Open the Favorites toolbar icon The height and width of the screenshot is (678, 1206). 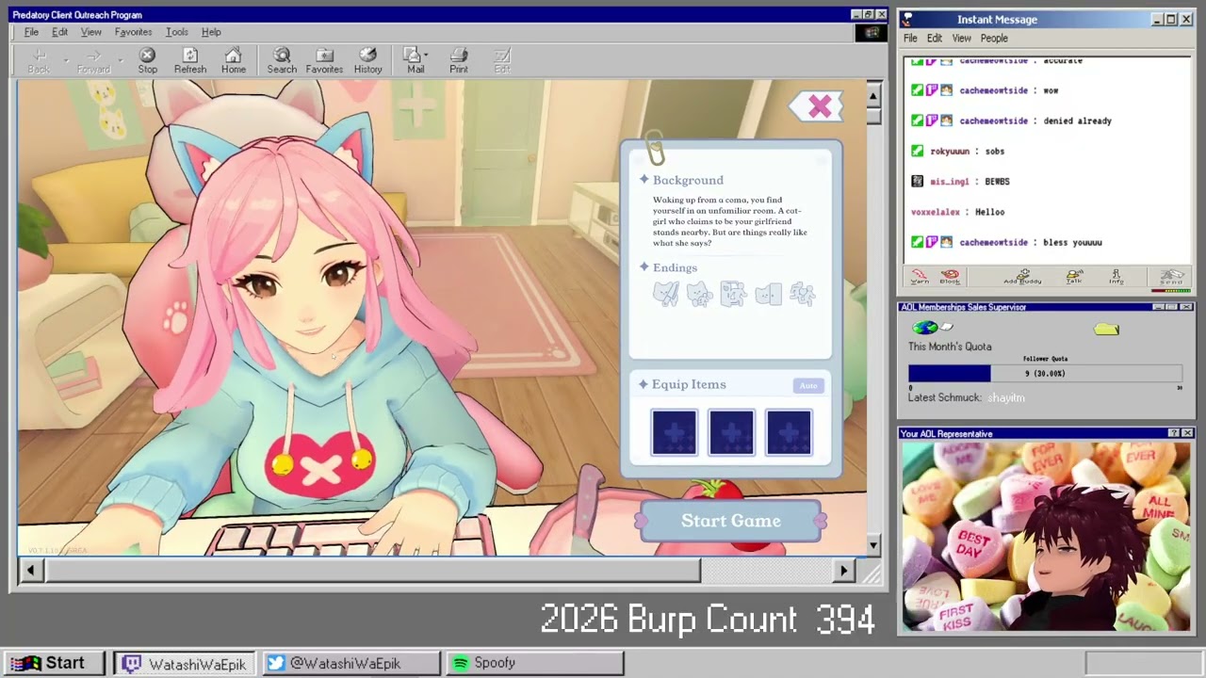click(x=324, y=61)
